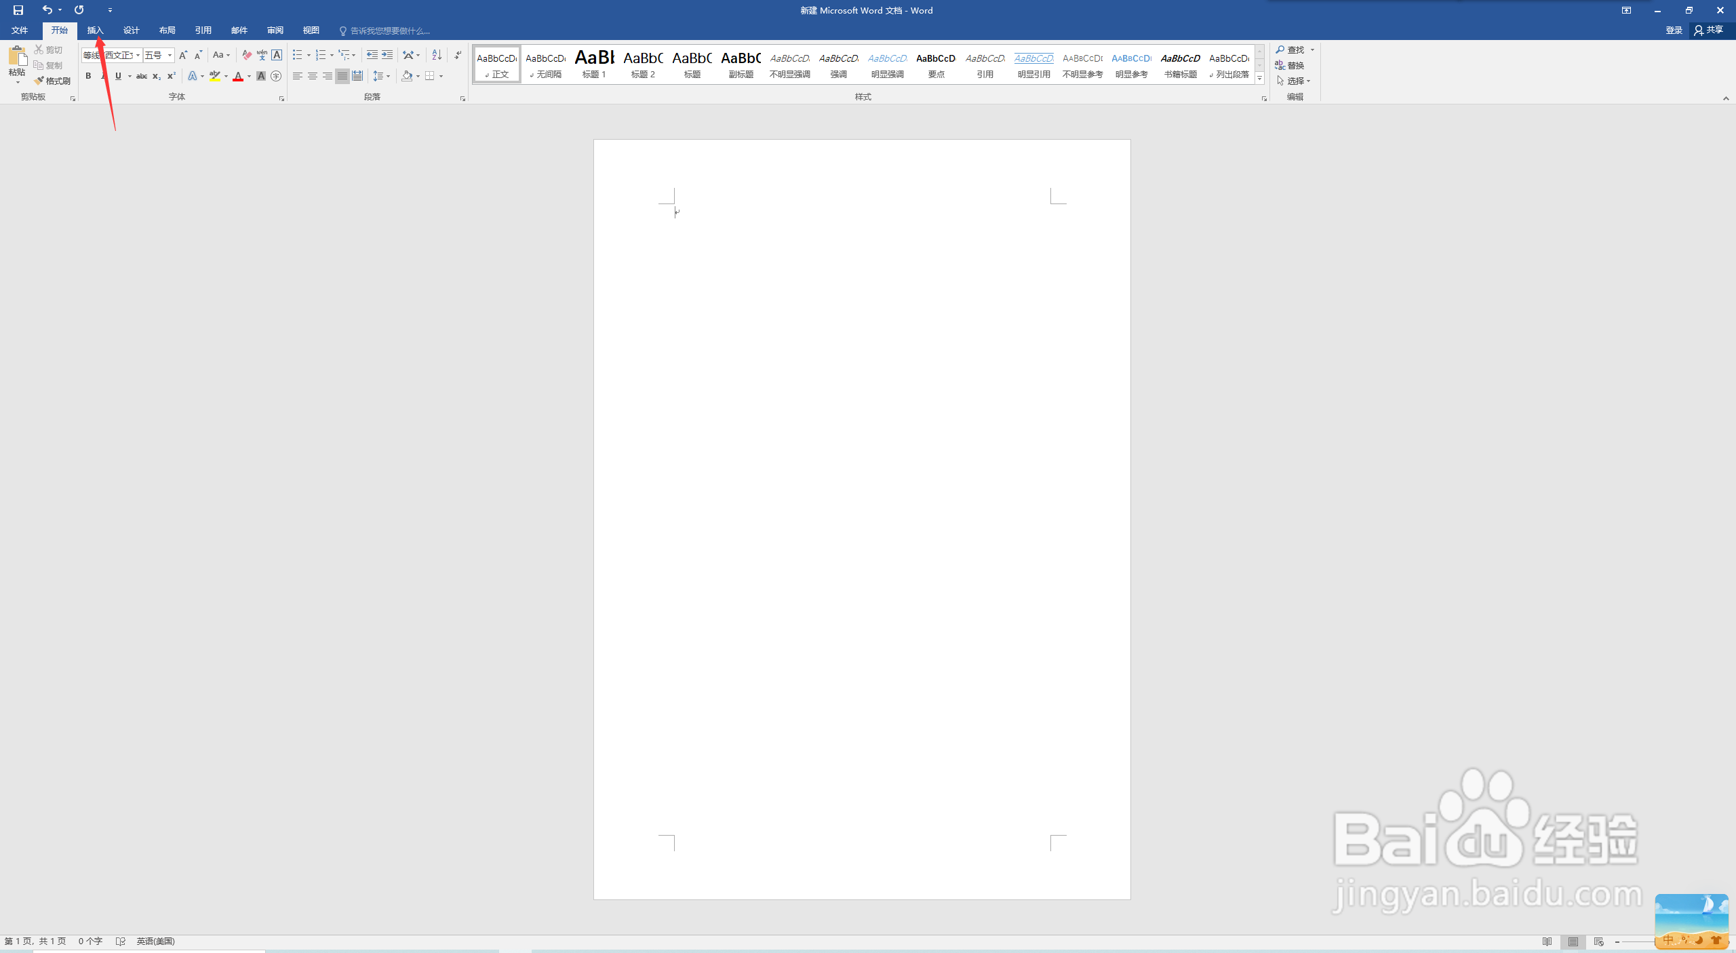This screenshot has height=953, width=1736.
Task: Clear all formatting with the eraser icon
Action: (247, 55)
